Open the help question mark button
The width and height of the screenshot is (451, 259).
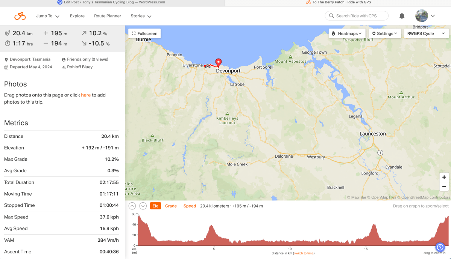coord(440,247)
